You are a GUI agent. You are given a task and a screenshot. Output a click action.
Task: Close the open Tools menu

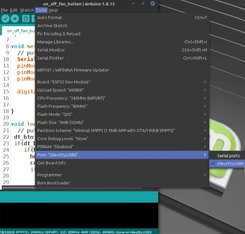pyautogui.click(x=41, y=10)
